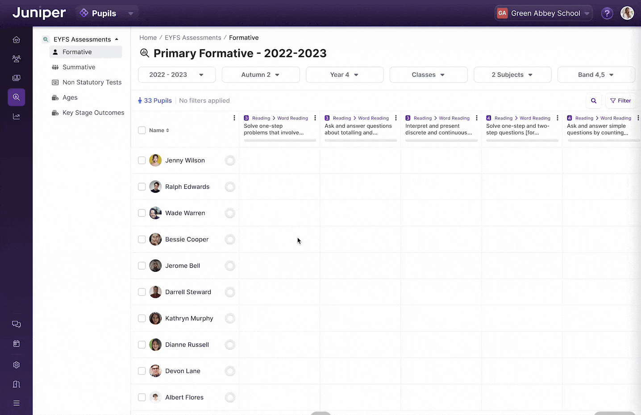Open the settings gear in left sidebar
This screenshot has height=415, width=641.
click(17, 365)
